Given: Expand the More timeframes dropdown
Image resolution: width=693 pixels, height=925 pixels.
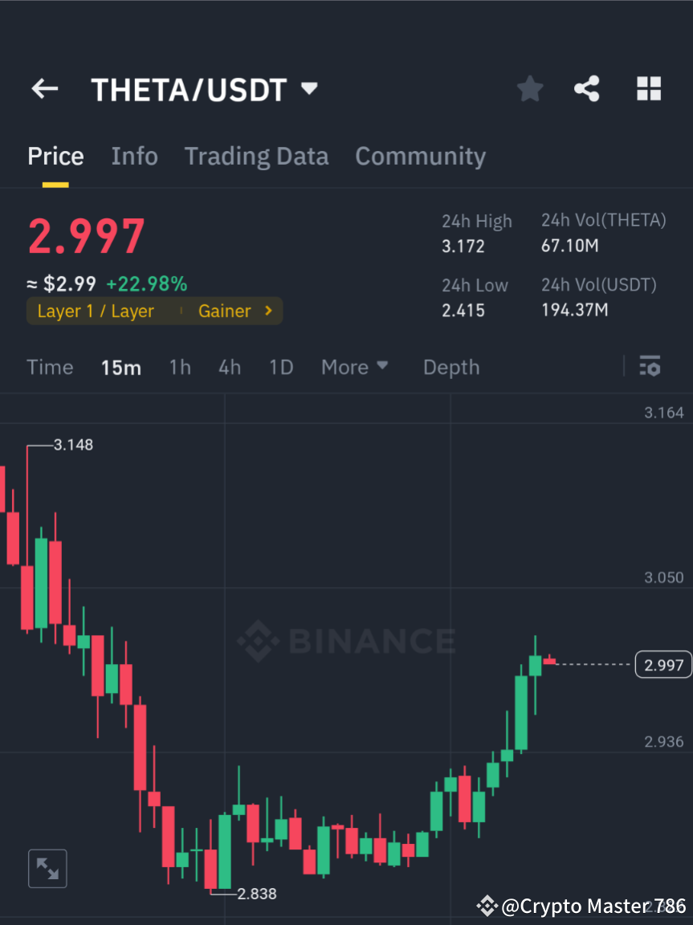Looking at the screenshot, I should tap(354, 367).
